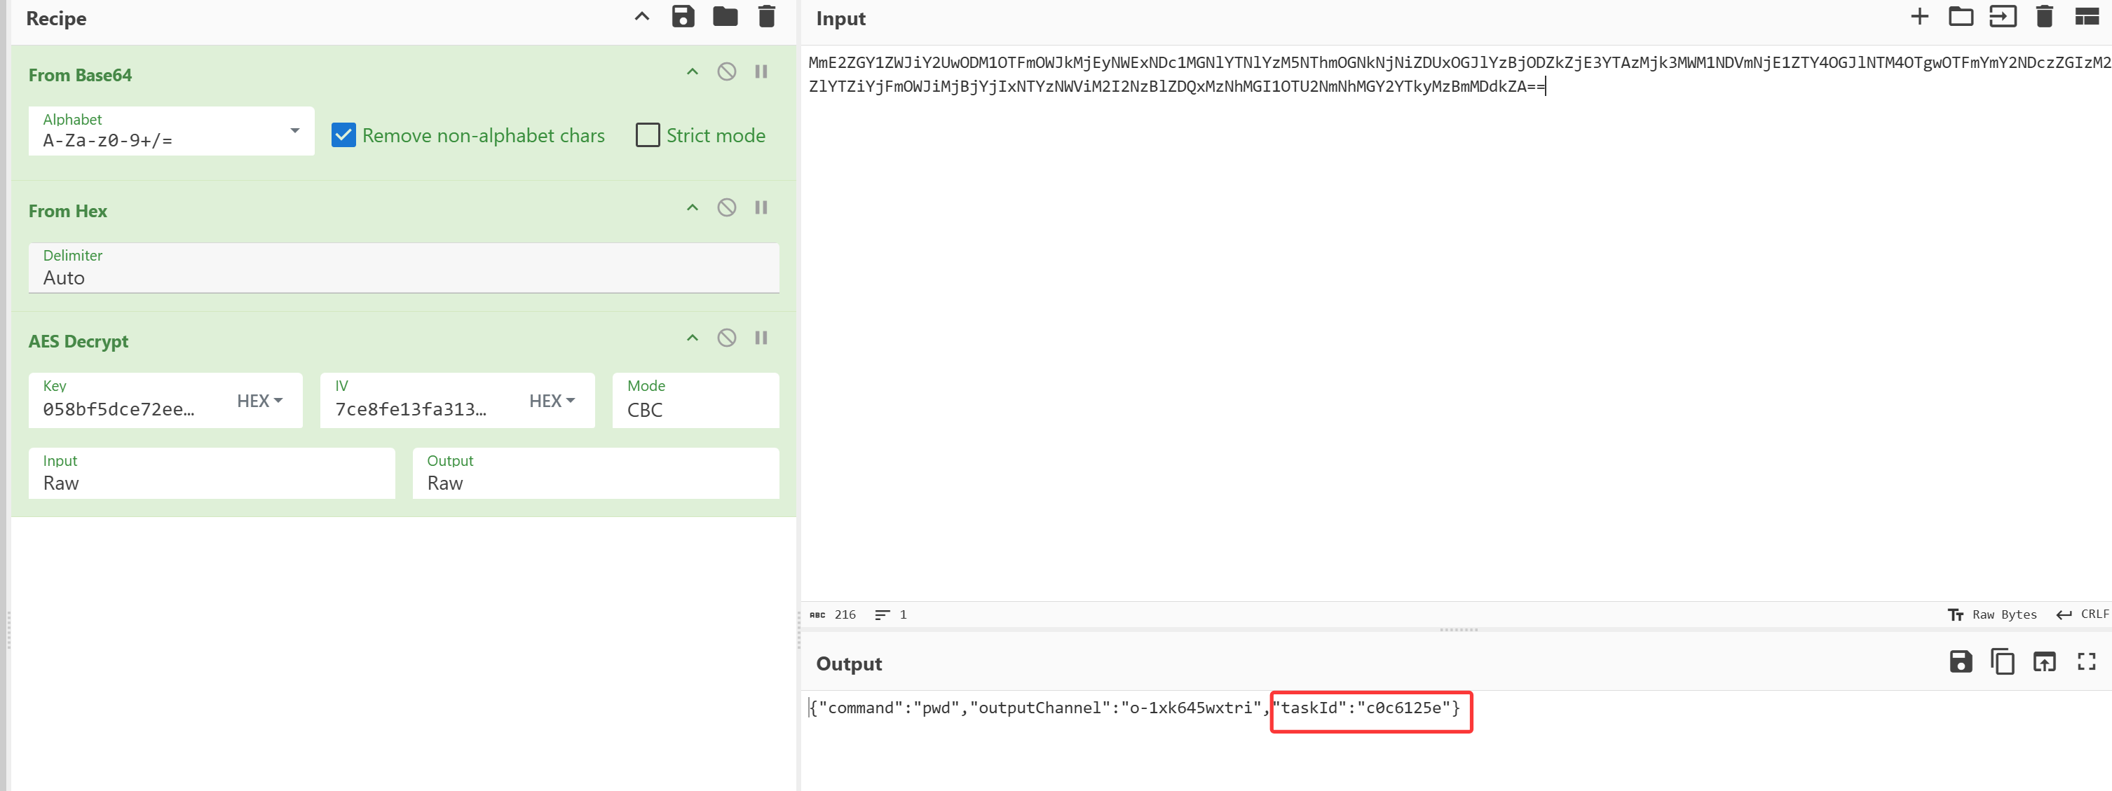
Task: Click the Raw Bytes encoding button
Action: click(x=1992, y=614)
